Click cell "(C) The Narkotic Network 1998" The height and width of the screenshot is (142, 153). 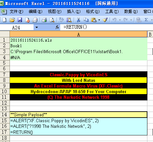tap(79, 97)
